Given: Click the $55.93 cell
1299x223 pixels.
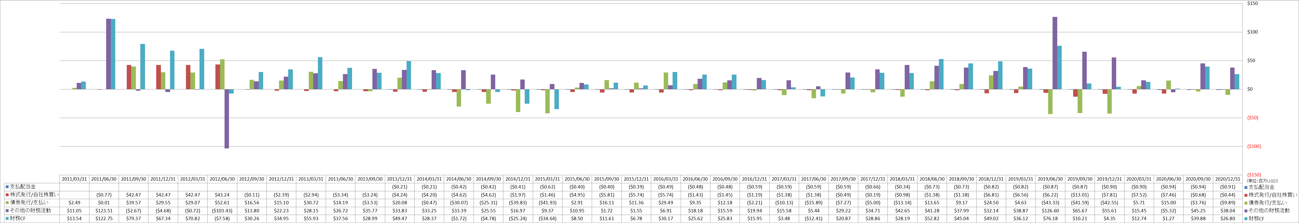Looking at the screenshot, I should point(311,219).
